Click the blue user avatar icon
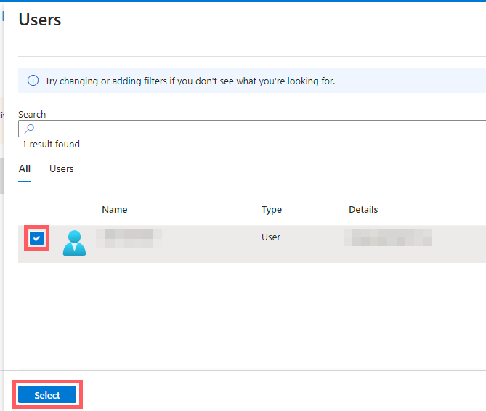This screenshot has height=411, width=486. coord(74,243)
